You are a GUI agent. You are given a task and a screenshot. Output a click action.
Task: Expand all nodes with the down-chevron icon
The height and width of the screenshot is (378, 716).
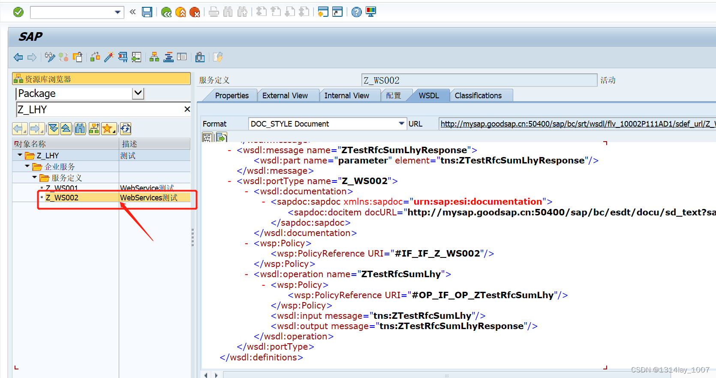click(x=54, y=128)
